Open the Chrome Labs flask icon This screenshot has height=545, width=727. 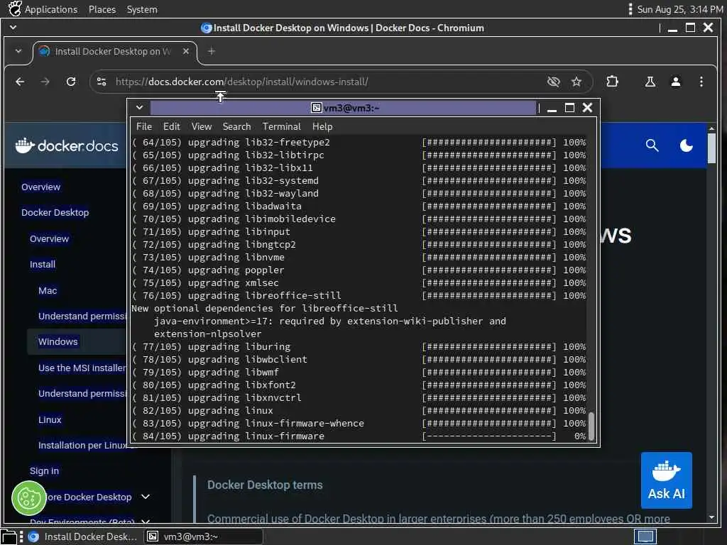(x=650, y=82)
